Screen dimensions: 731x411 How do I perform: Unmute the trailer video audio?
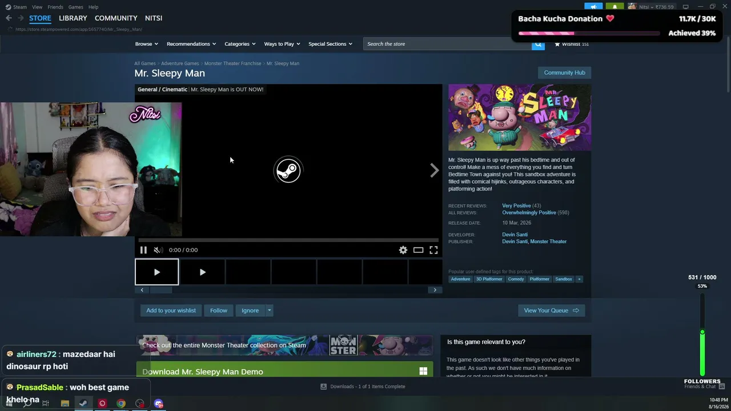[x=158, y=250]
